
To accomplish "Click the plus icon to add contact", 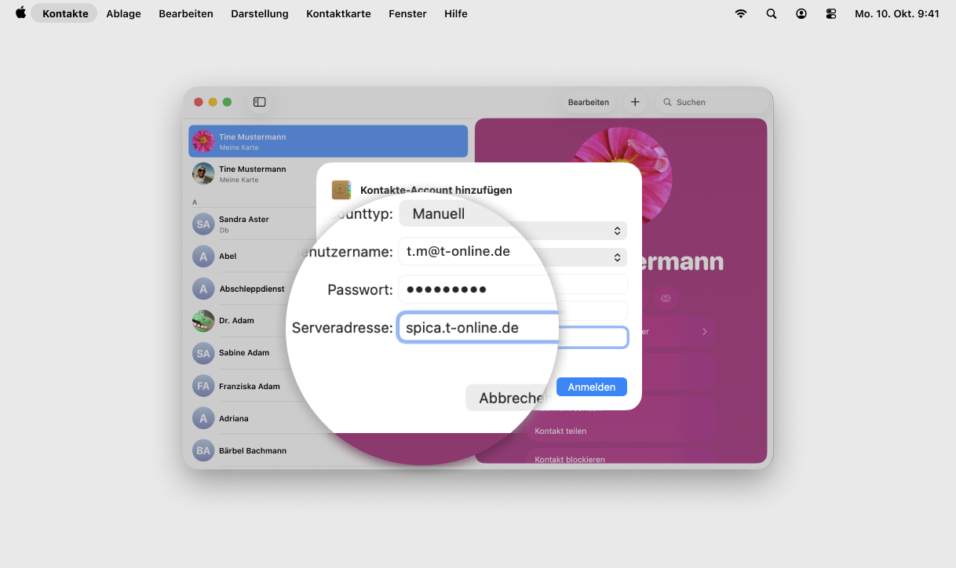I will 635,102.
